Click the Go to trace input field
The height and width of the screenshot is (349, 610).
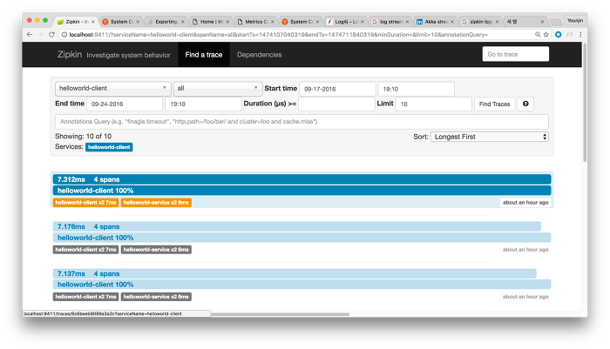coord(515,54)
